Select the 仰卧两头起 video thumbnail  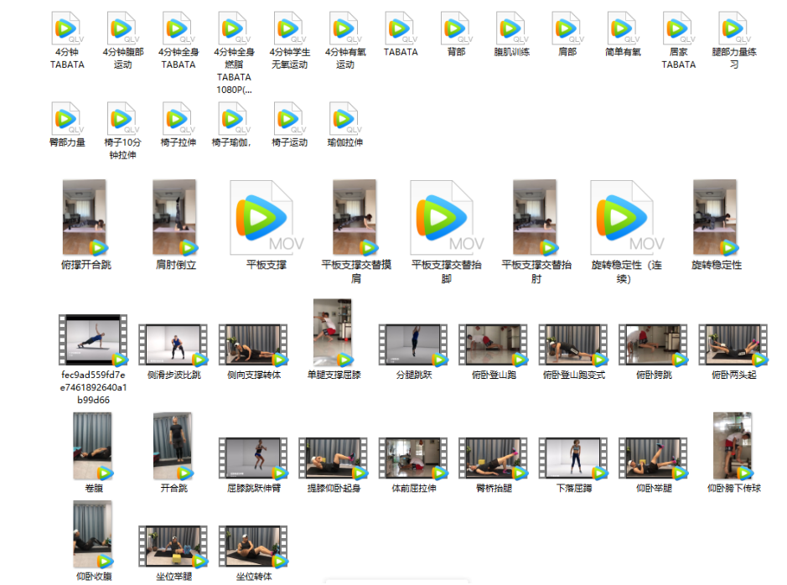tap(733, 345)
